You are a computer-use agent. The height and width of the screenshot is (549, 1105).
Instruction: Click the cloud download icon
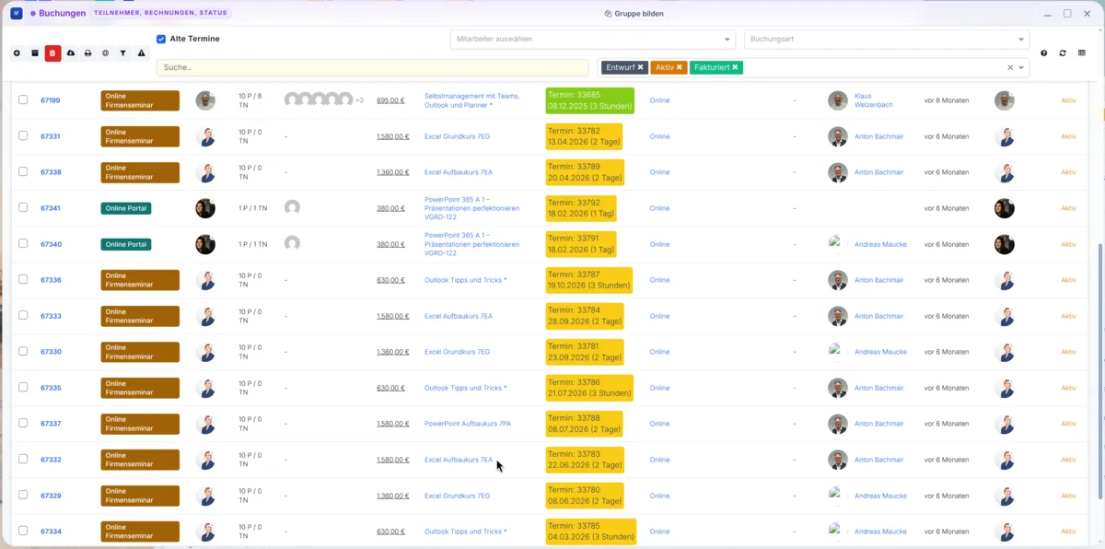[x=70, y=53]
